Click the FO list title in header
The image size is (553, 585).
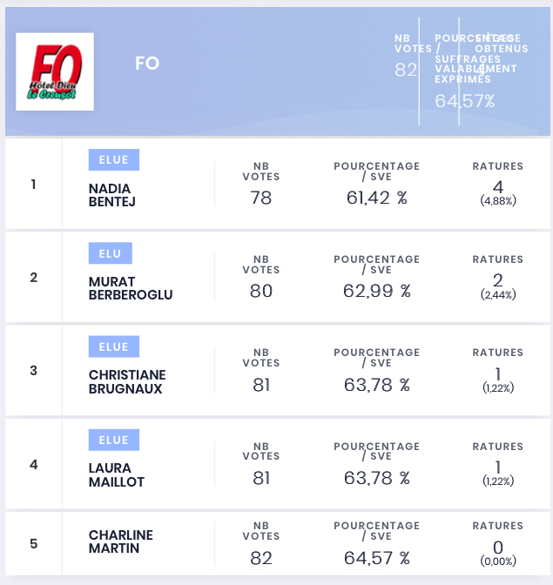click(147, 64)
